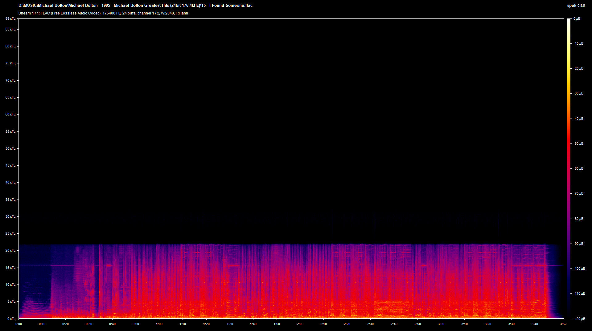Click the spek 0.8.5 version label
Viewport: 592px width, 331px height.
[x=576, y=5]
